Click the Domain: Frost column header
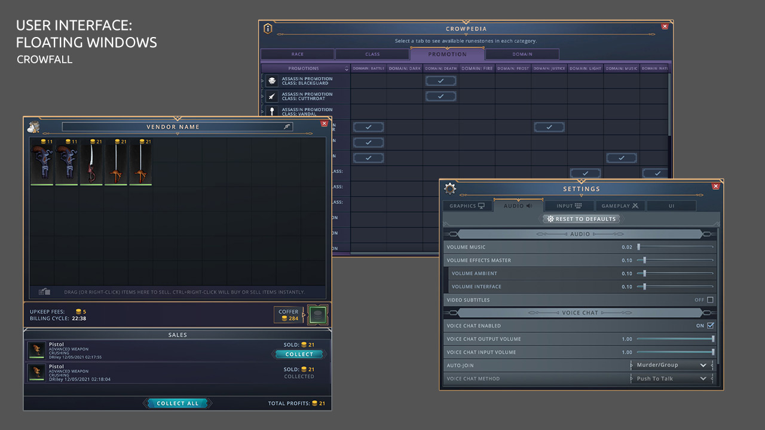The width and height of the screenshot is (765, 430). point(513,69)
